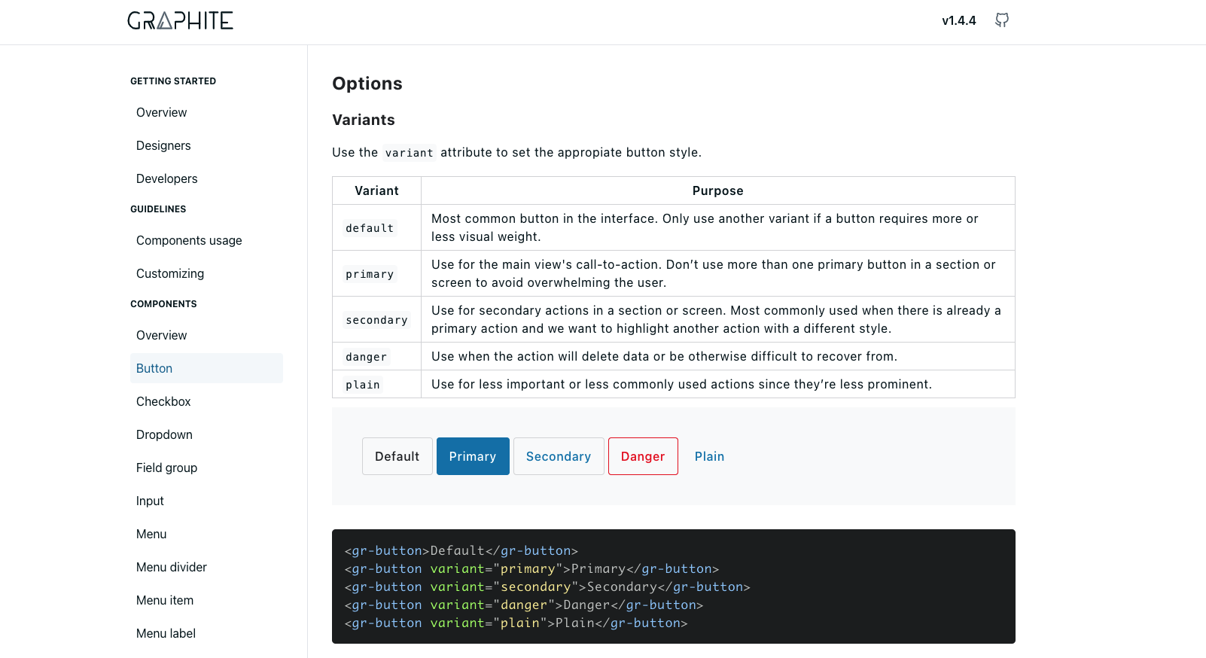Open the Dropdown component page
This screenshot has height=658, width=1206.
[206, 434]
